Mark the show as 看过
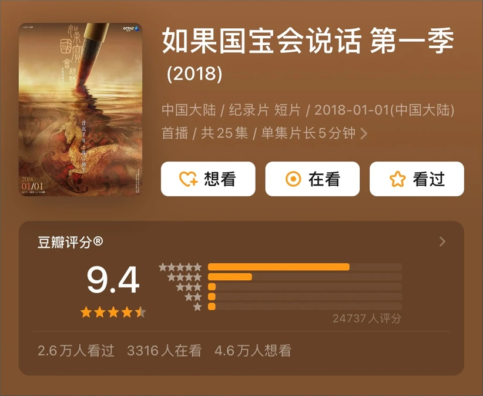Screen dimensions: 483x396 click(x=417, y=179)
